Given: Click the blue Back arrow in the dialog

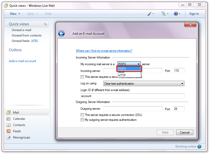Looking at the screenshot, I should (x=62, y=33).
